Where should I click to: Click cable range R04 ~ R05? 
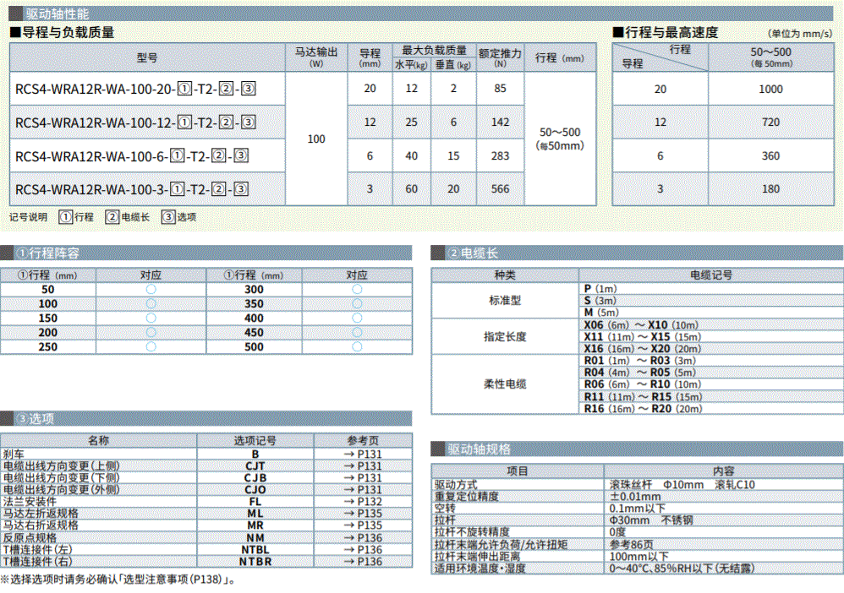tap(640, 372)
